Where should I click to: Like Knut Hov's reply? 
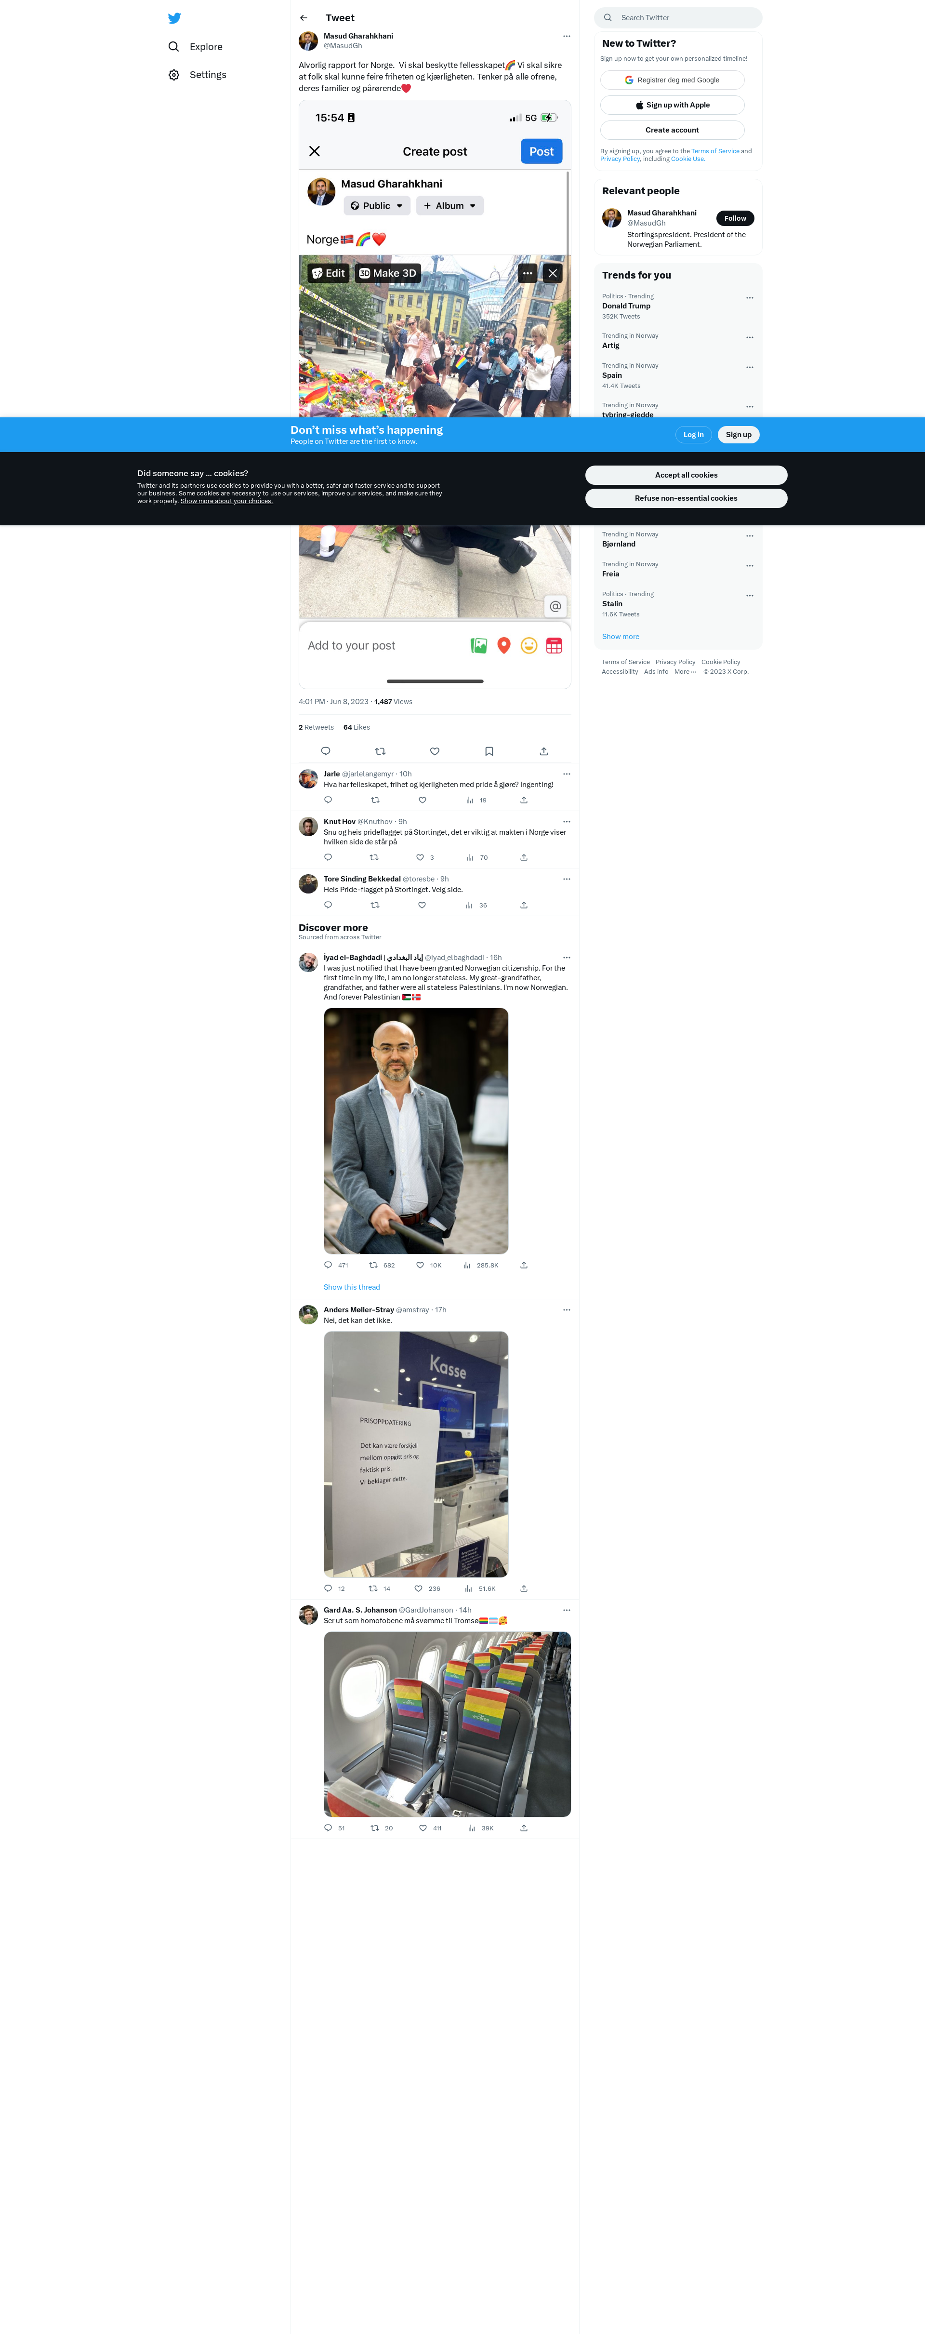pos(421,857)
